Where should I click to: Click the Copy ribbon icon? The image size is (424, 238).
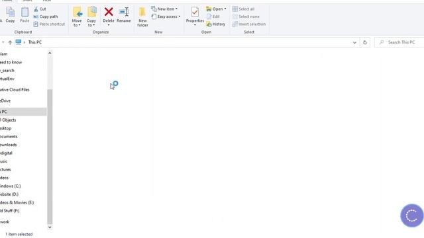coord(10,15)
